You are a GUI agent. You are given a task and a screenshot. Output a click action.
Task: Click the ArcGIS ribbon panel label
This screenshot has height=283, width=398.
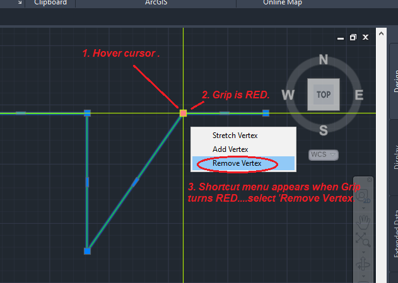[156, 3]
